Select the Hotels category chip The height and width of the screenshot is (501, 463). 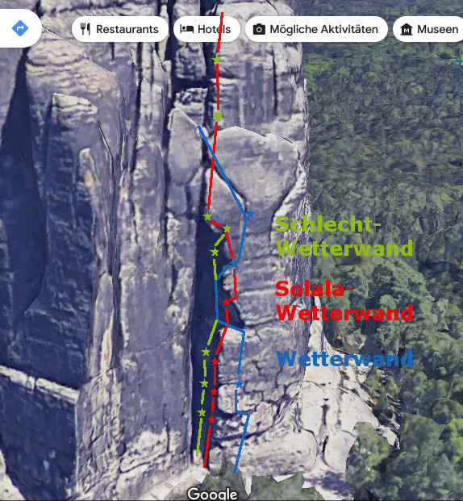click(206, 29)
